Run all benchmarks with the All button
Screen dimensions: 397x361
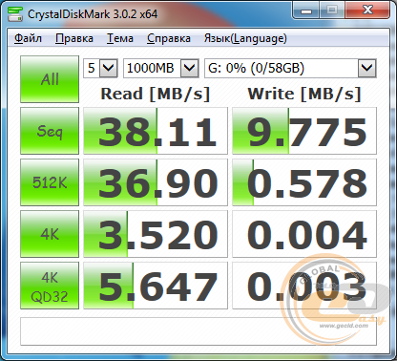(x=50, y=79)
